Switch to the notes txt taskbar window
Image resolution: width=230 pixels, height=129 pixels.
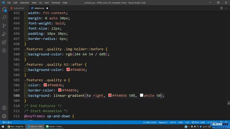(54, 126)
